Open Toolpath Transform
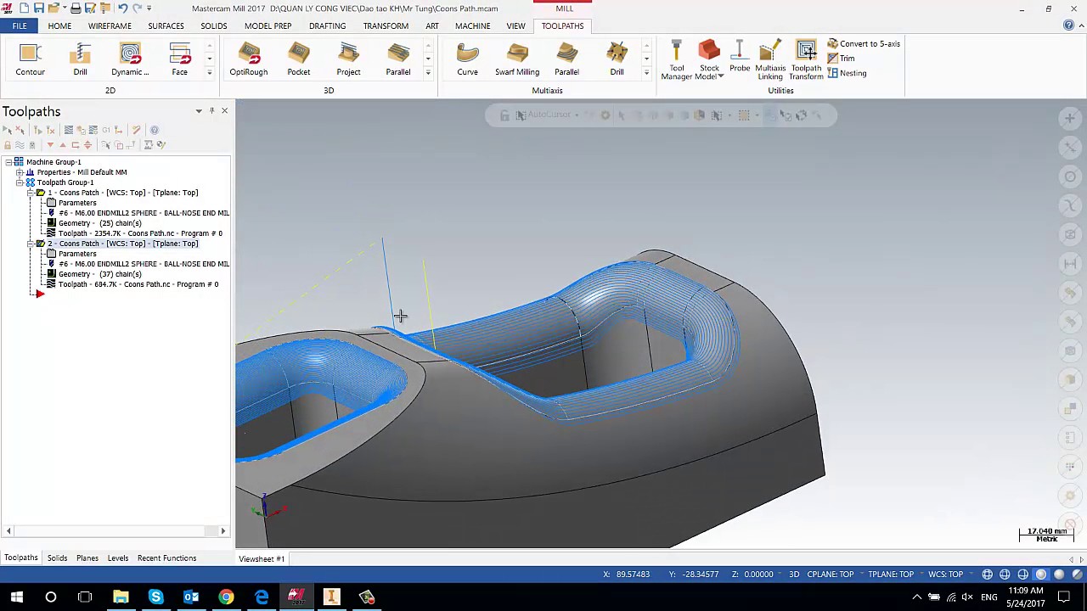This screenshot has height=611, width=1087. click(x=806, y=61)
